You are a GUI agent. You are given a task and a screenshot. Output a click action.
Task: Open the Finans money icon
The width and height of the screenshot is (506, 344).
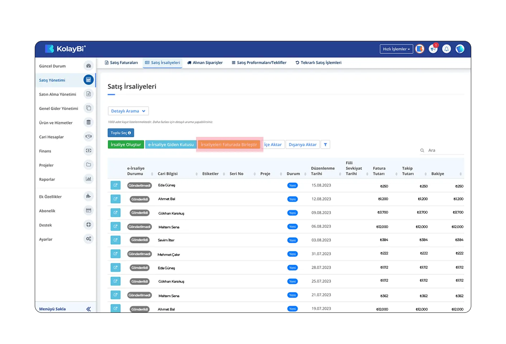[x=89, y=151]
